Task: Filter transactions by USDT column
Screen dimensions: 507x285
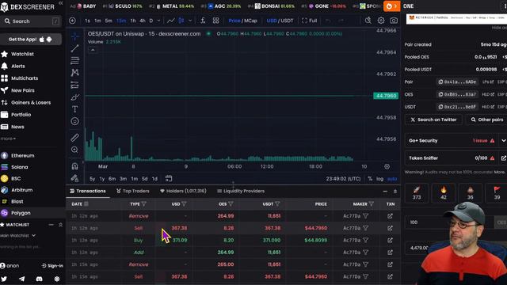Action: click(277, 204)
